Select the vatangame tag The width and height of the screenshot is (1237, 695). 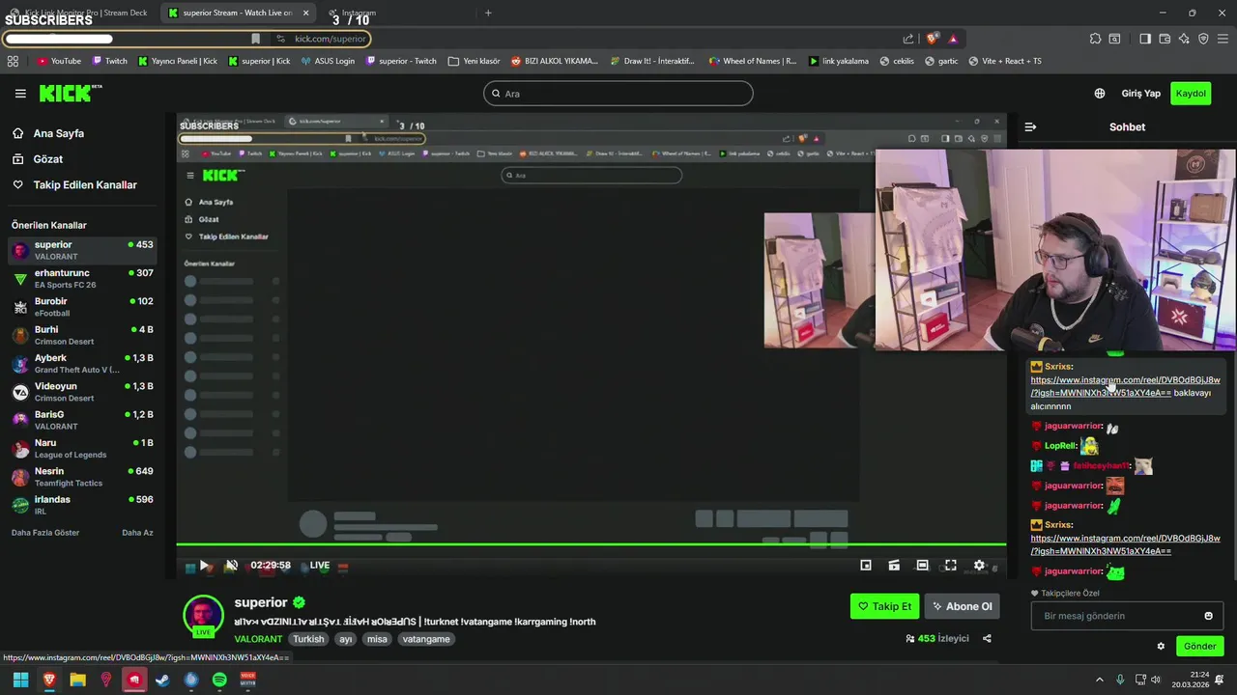point(426,639)
